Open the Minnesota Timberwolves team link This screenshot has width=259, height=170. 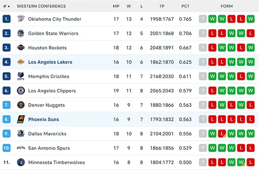click(57, 162)
